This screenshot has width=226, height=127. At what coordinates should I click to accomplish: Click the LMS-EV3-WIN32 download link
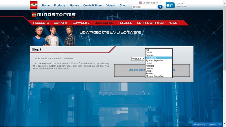137,70
